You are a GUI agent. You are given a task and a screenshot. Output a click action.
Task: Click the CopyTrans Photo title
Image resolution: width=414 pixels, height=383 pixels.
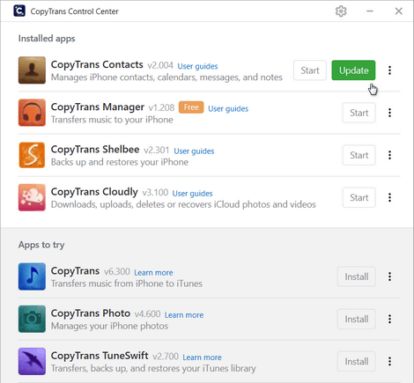coord(91,313)
